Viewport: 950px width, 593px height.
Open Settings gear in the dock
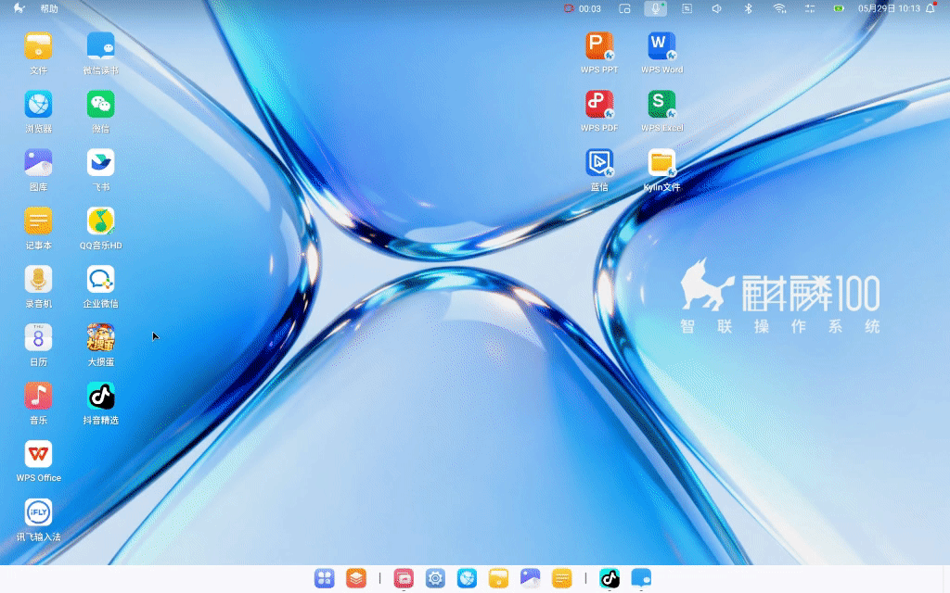[435, 578]
